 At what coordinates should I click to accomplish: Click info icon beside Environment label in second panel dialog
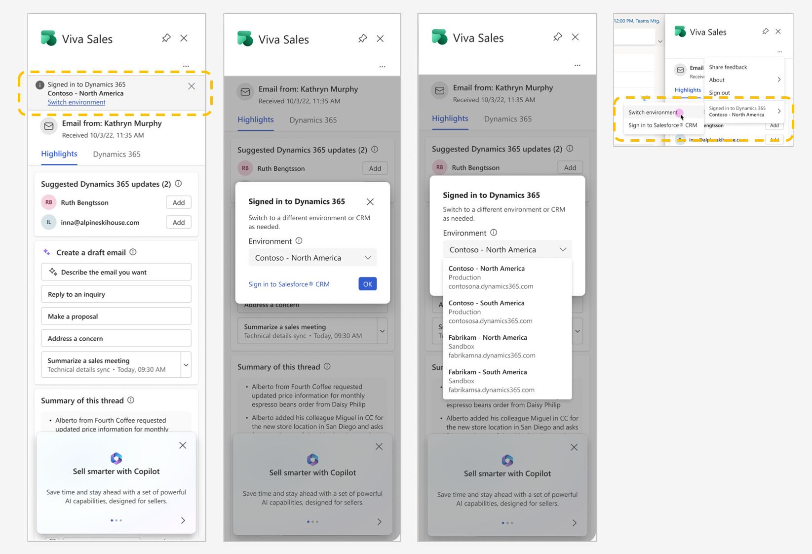[299, 241]
